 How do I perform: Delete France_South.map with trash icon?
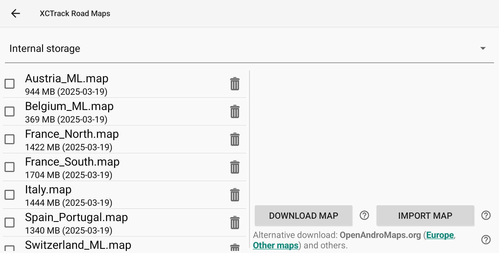click(x=235, y=167)
